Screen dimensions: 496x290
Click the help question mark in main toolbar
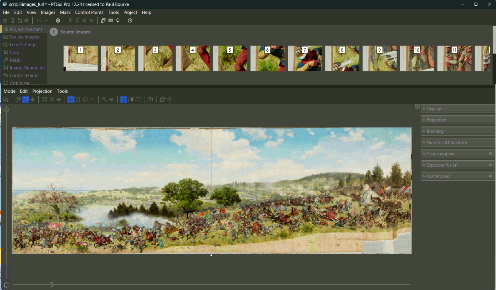pos(130,20)
